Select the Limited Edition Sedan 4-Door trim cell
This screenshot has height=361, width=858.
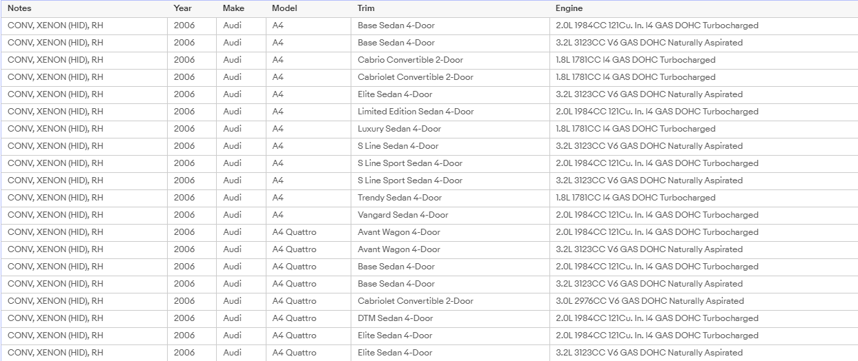(x=450, y=112)
